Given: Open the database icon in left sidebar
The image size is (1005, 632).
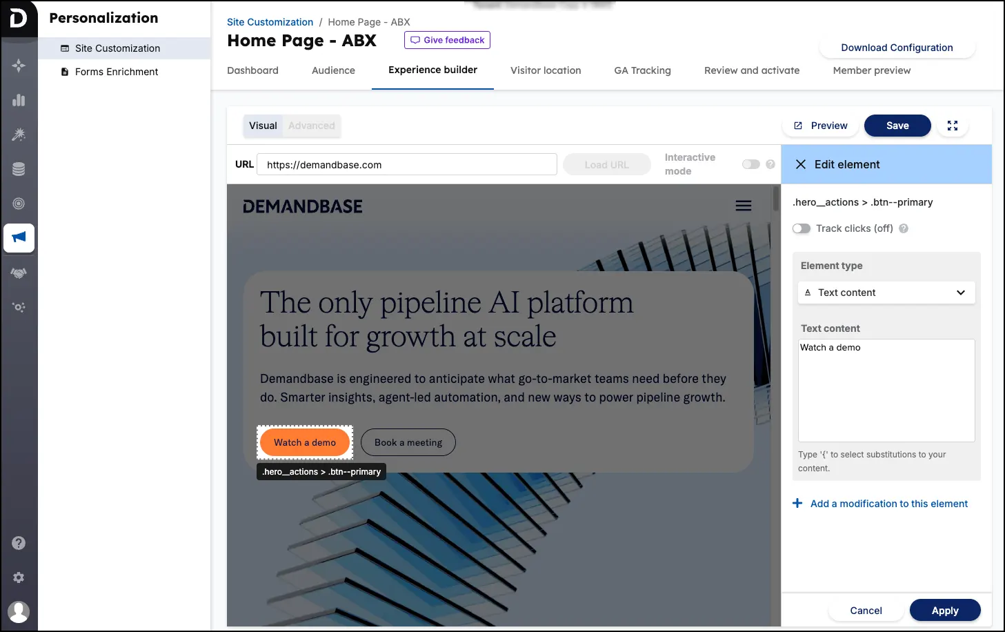Looking at the screenshot, I should tap(19, 168).
